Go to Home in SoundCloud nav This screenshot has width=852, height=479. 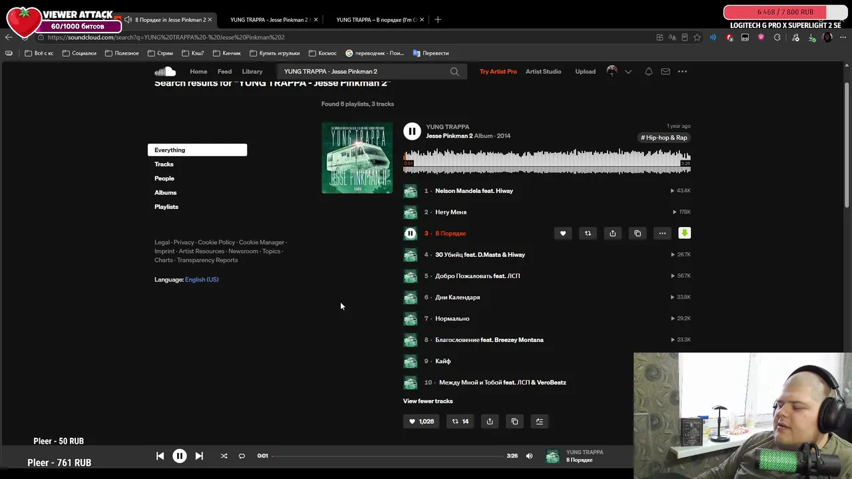click(x=198, y=71)
